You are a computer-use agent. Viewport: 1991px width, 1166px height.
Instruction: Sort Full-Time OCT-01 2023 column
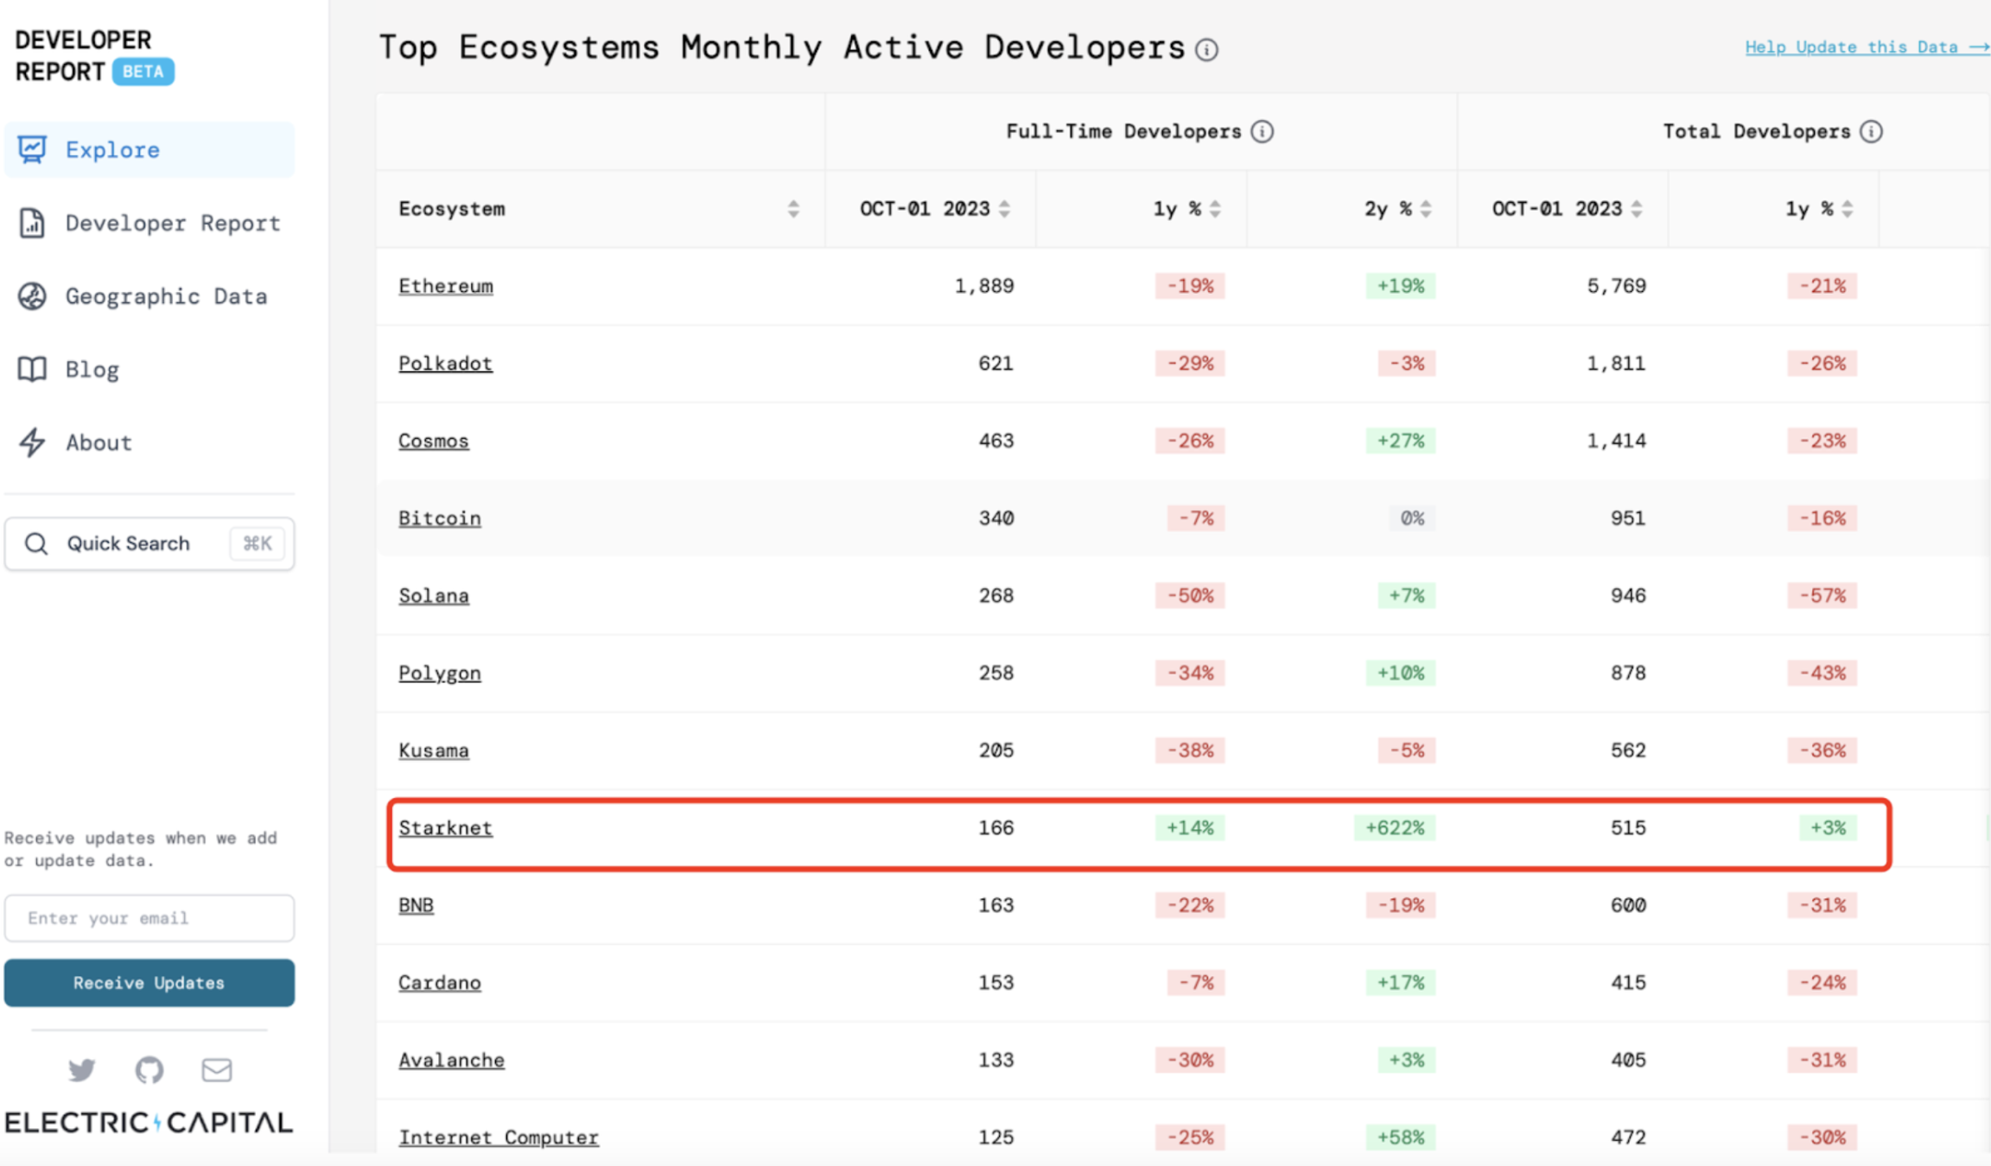click(1004, 209)
